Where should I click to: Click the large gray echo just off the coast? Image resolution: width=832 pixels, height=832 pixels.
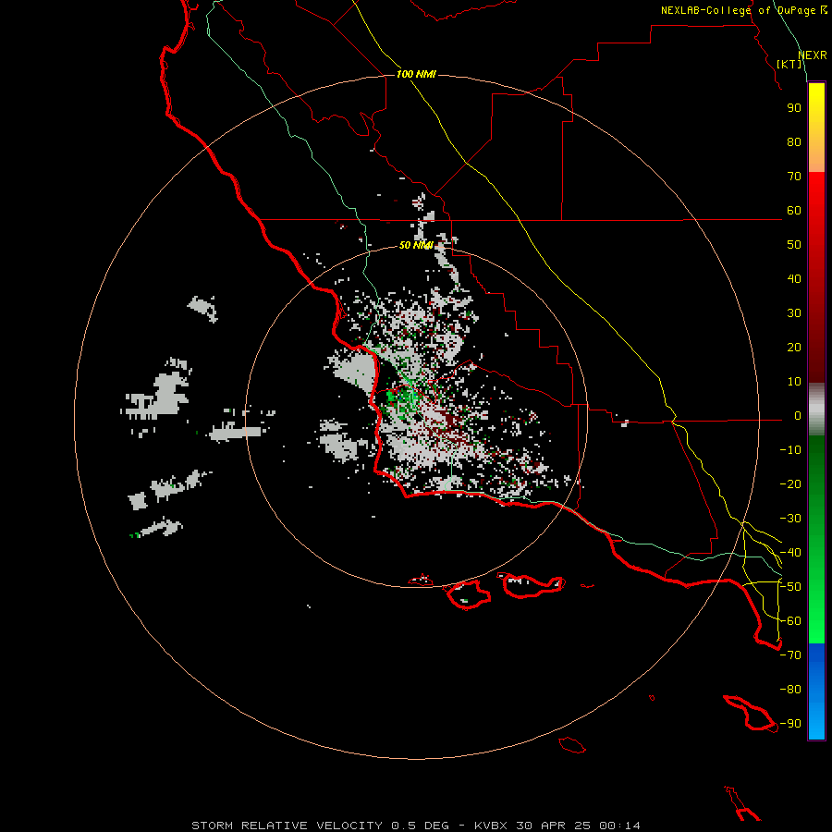[357, 371]
